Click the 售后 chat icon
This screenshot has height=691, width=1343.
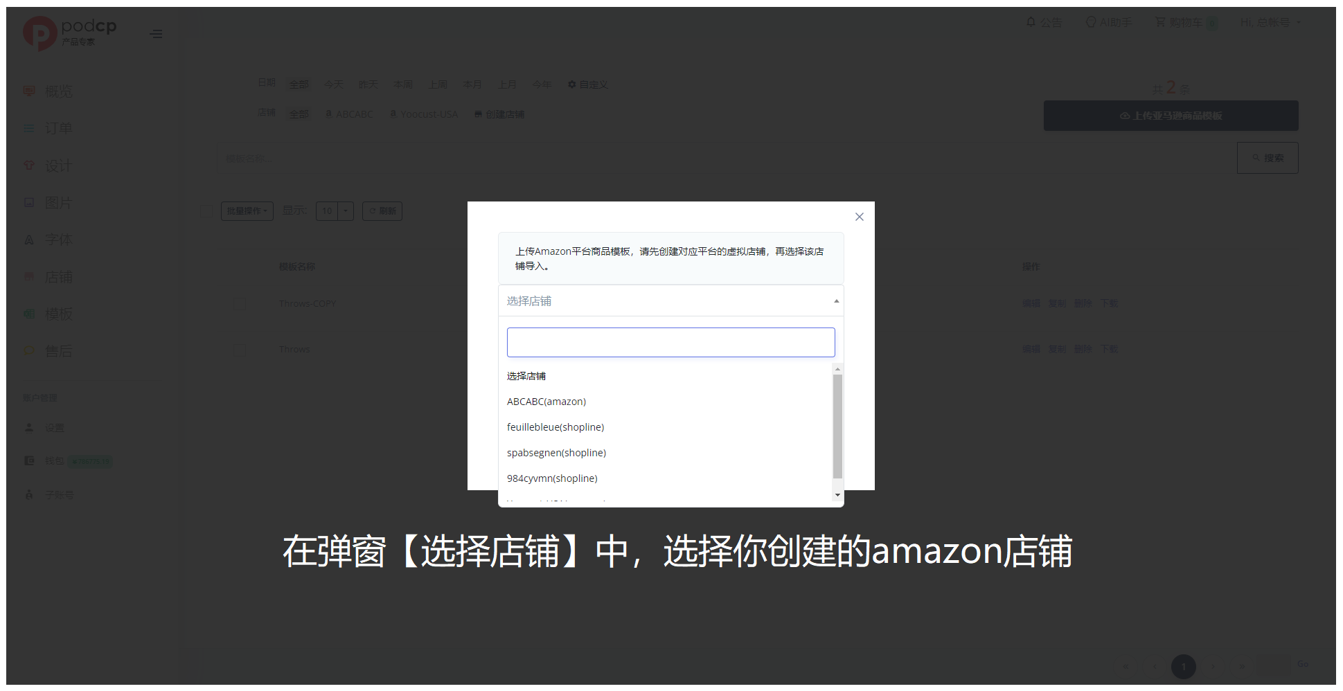29,350
